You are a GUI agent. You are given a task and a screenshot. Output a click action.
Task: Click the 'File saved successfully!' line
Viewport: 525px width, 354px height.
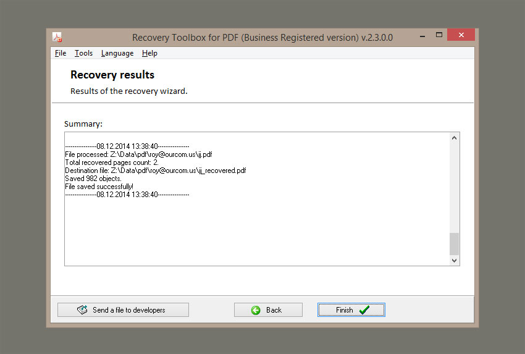(x=99, y=187)
